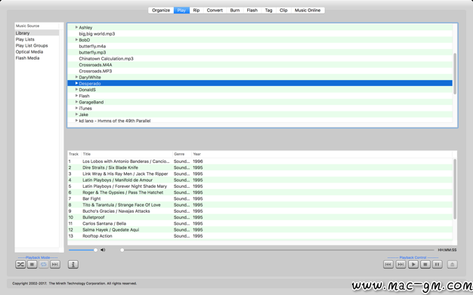Stop playback in Playback Control
473x295 pixels.
(425, 265)
